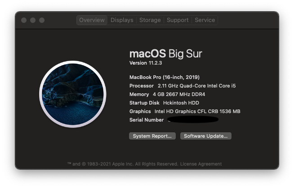Viewport: 294px width, 188px height.
Task: Open the Displays tab
Action: click(x=122, y=20)
